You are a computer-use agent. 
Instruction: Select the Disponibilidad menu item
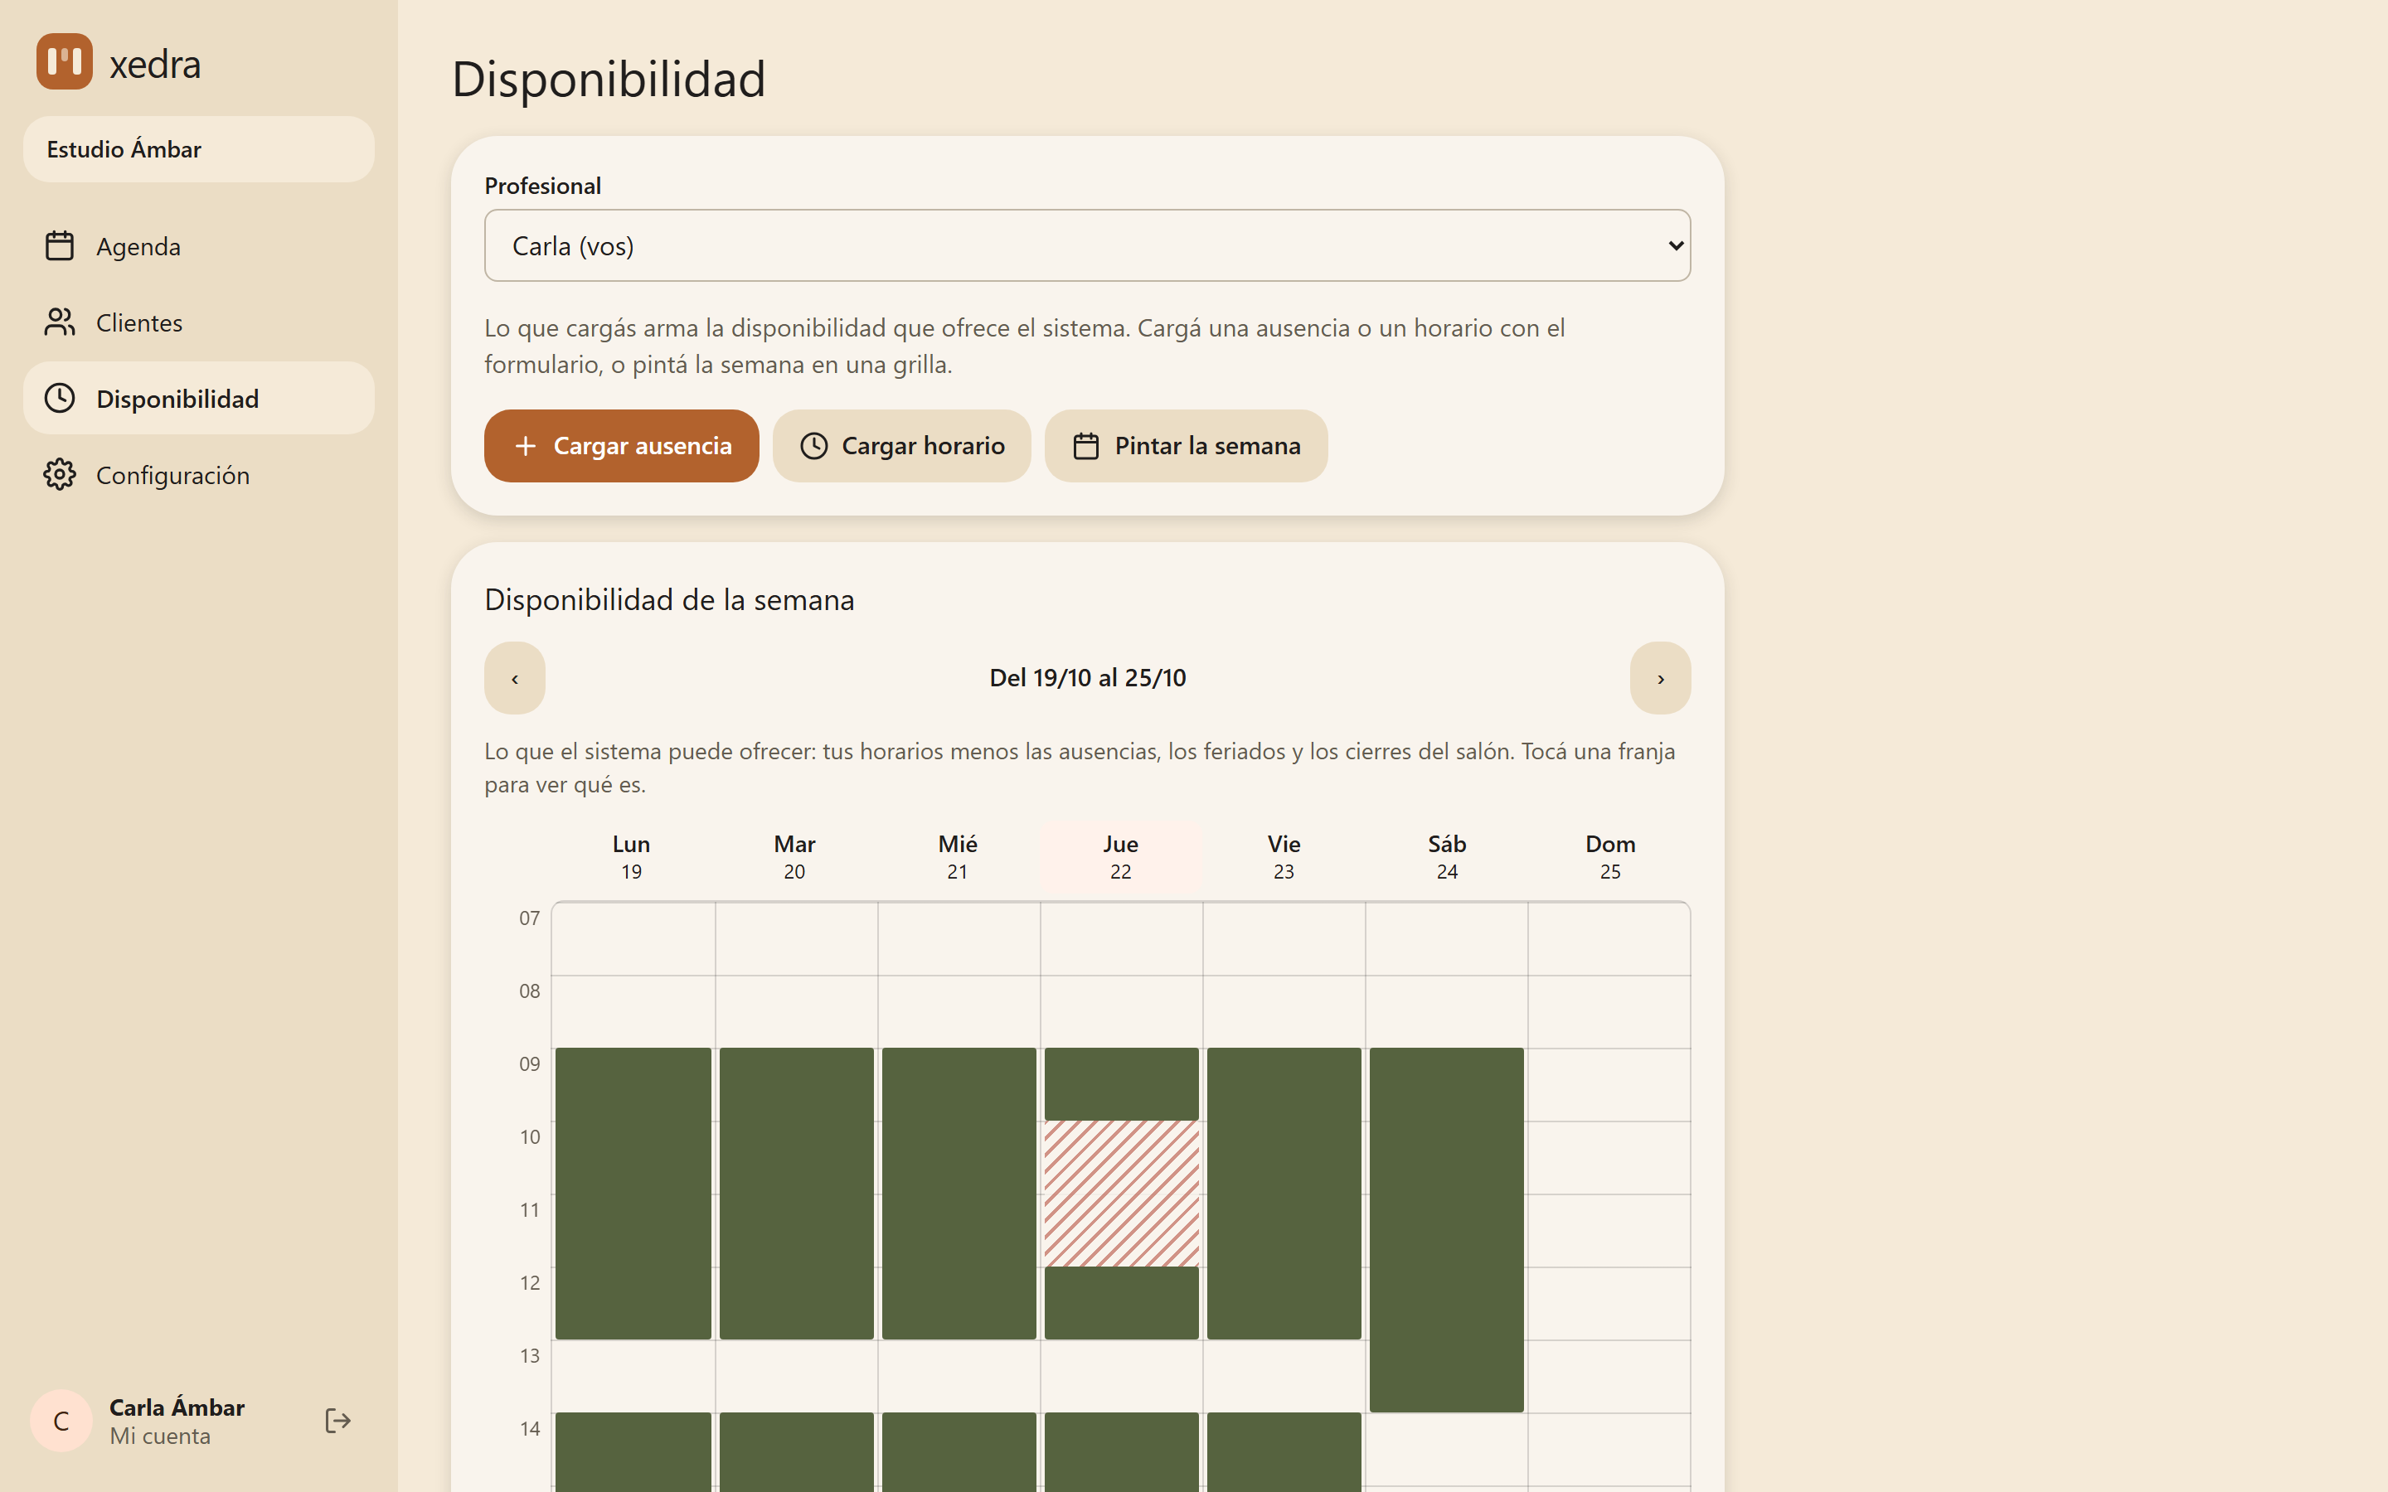[x=198, y=398]
